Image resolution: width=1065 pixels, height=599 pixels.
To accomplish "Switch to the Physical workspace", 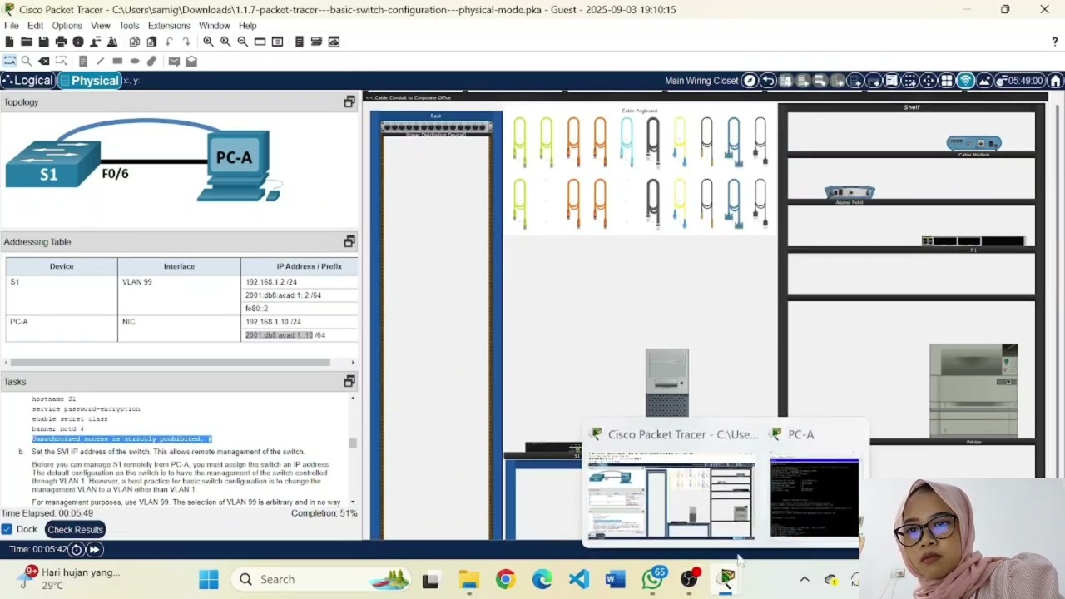I will [89, 81].
